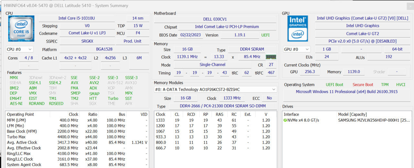Click the Intel Core i5-10310U name field
Viewport: 414px width, 168px height.
point(77,18)
